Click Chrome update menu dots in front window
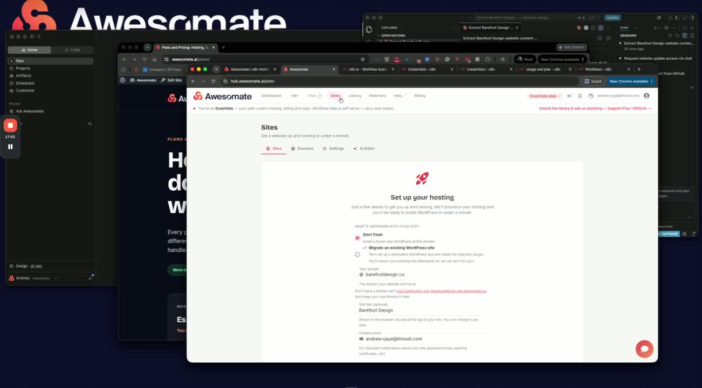 click(x=651, y=81)
